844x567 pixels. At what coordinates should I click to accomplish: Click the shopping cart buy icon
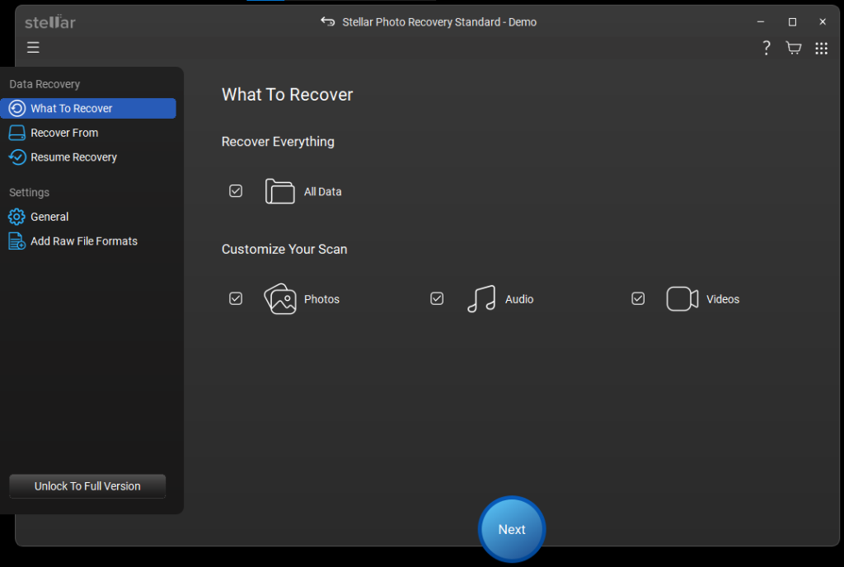coord(794,48)
